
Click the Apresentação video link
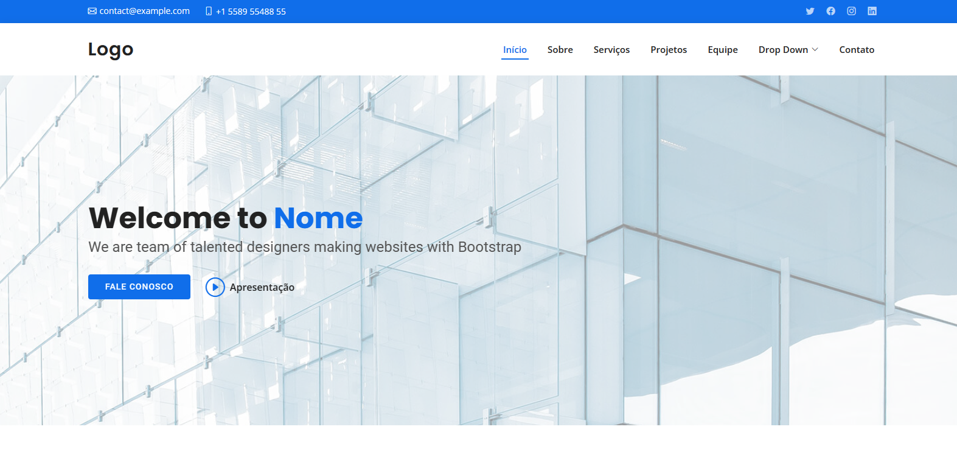[x=262, y=287]
